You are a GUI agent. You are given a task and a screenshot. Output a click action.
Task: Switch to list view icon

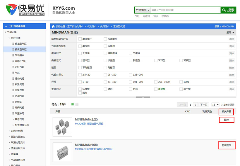click(x=72, y=105)
